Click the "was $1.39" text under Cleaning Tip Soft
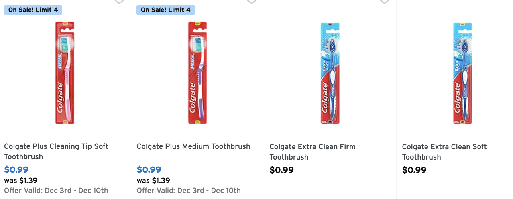 point(21,181)
